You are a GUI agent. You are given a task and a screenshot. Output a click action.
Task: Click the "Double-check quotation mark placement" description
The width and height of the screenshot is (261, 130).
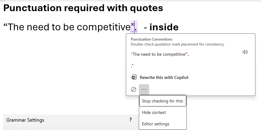(x=177, y=44)
